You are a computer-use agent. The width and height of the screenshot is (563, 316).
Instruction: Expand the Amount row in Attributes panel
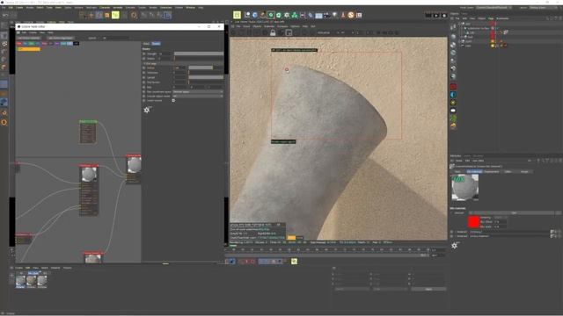coord(452,212)
